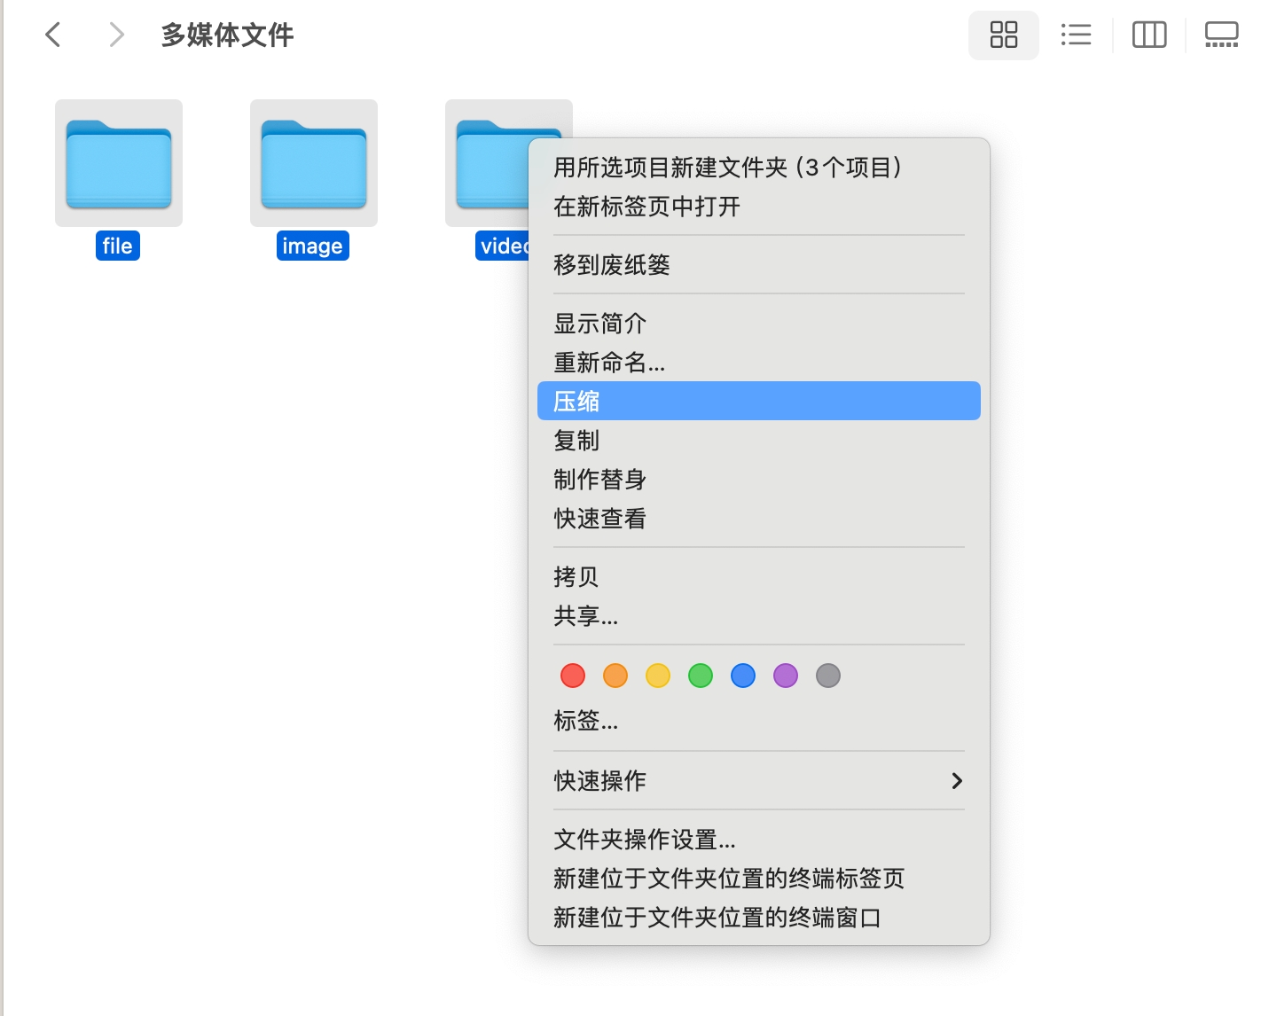Switch to icon grid view

(x=1003, y=35)
